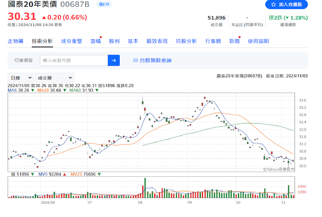The height and width of the screenshot is (217, 322).
Task: Click the red up triangle beside MV5 92204
Action: [64, 174]
